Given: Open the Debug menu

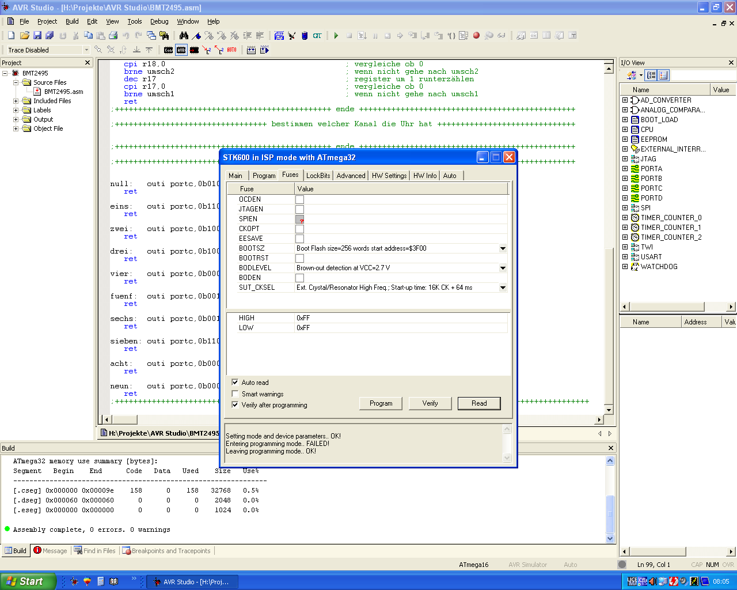Looking at the screenshot, I should (x=159, y=21).
